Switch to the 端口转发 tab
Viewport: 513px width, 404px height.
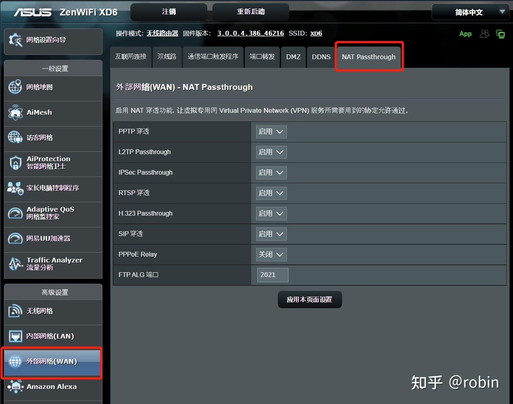pos(262,57)
